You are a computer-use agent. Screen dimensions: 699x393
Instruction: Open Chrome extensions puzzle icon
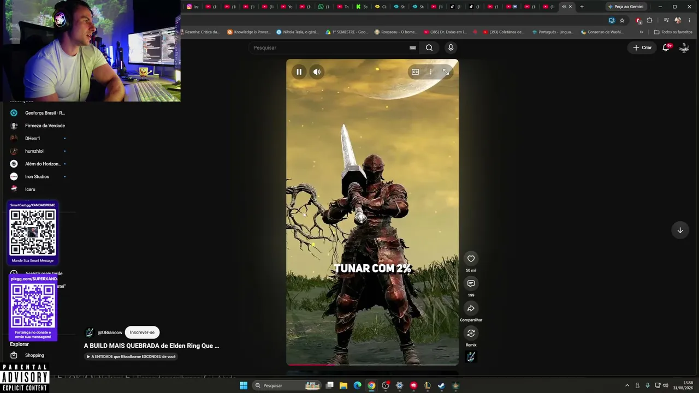point(649,20)
